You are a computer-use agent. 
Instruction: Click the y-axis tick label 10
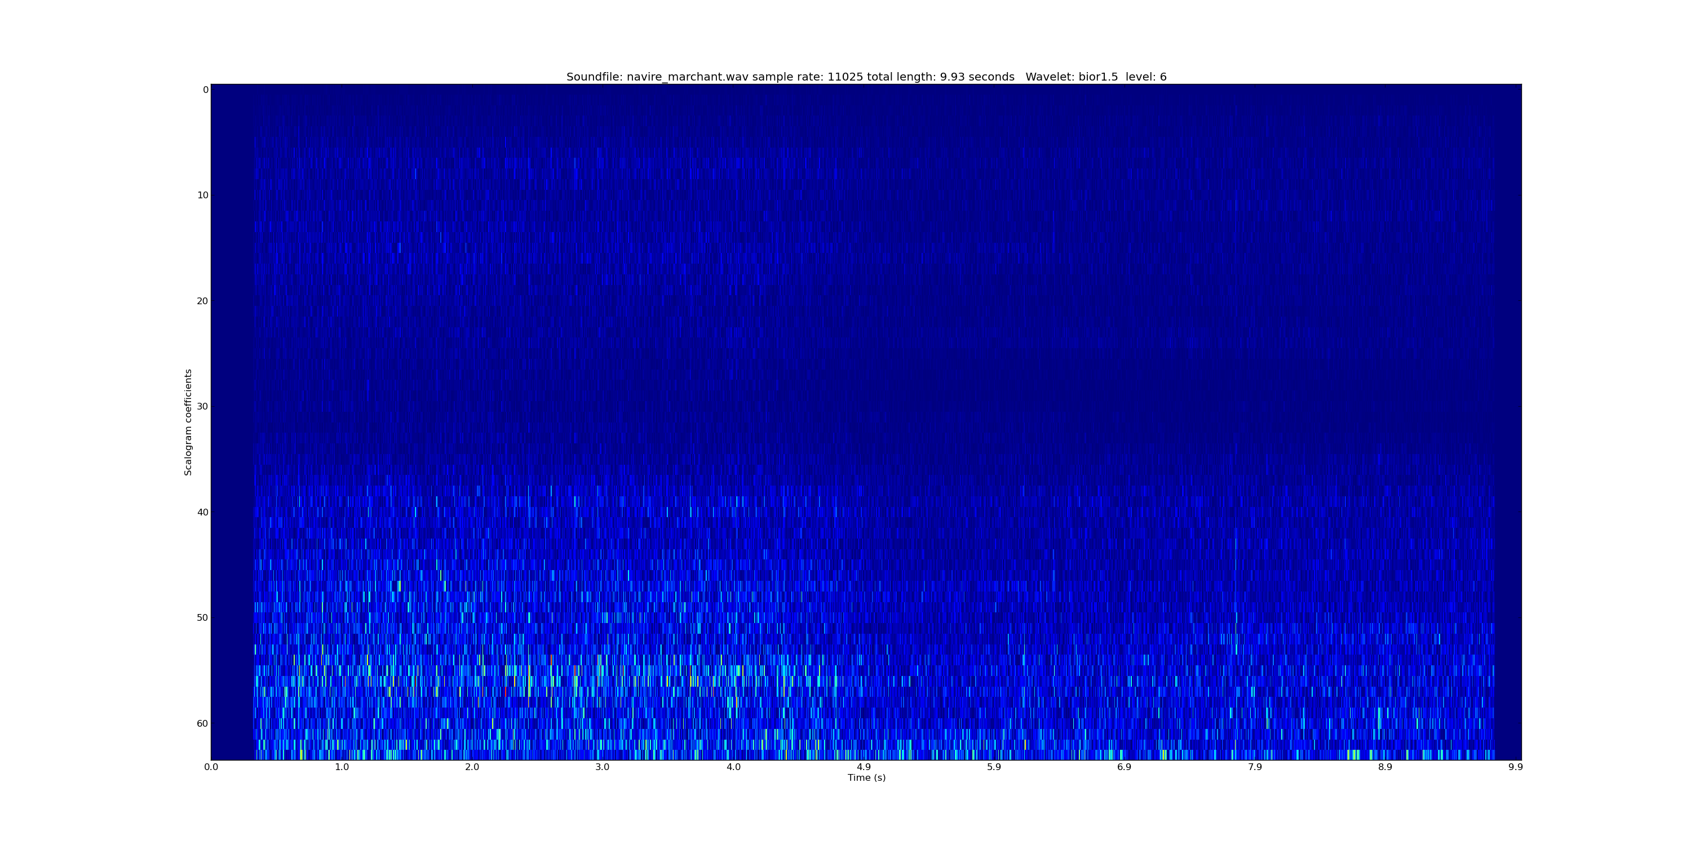[x=202, y=195]
